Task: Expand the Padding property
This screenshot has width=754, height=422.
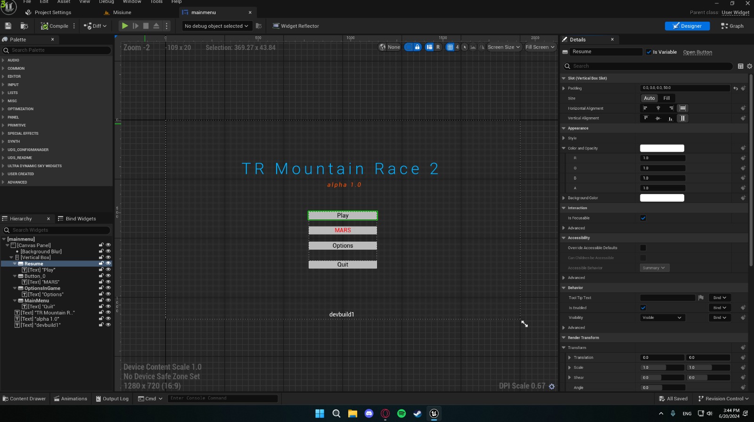Action: pyautogui.click(x=564, y=88)
